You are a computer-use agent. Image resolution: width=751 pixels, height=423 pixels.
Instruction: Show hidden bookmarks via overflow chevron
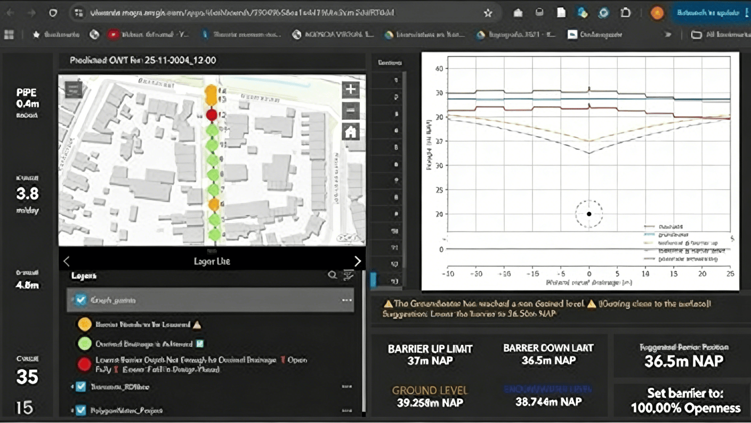667,35
